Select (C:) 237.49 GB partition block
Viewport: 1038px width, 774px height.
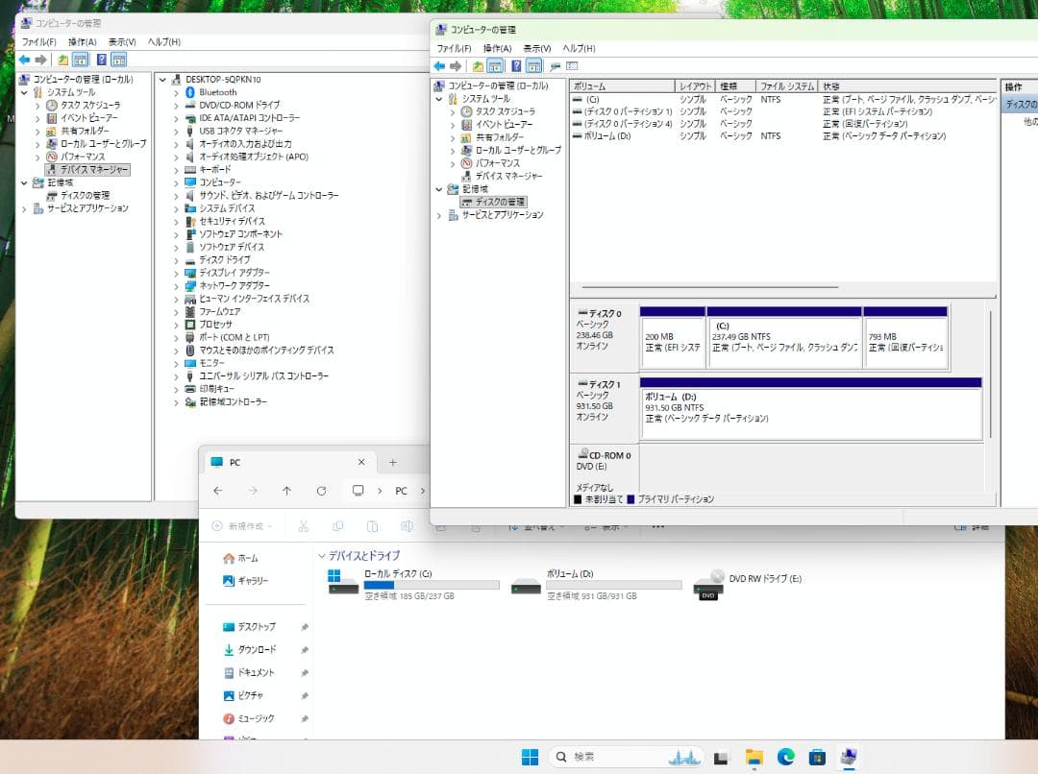click(x=784, y=337)
